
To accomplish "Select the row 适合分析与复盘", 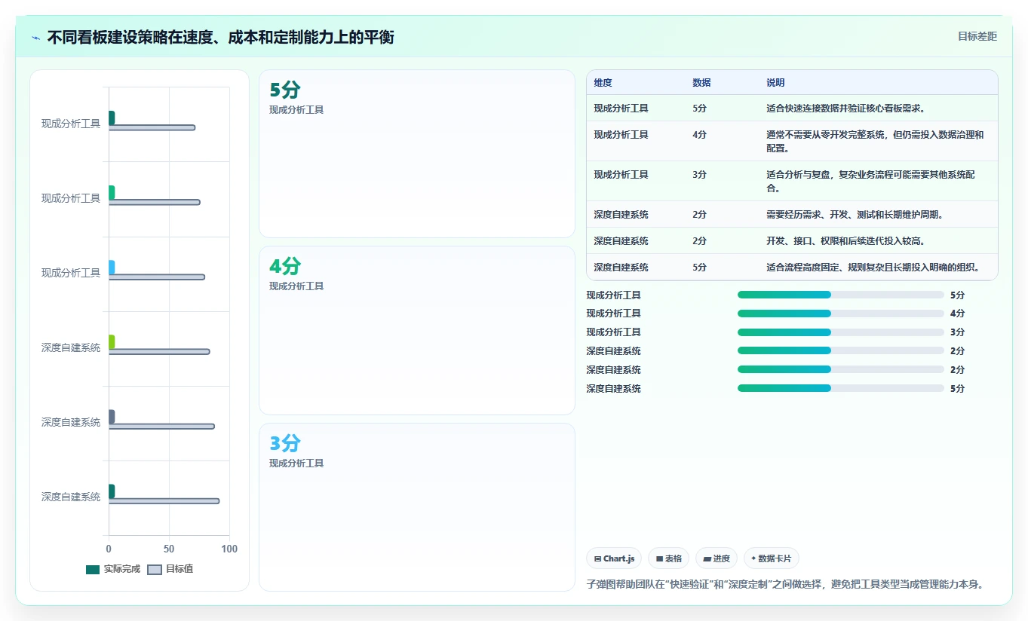I will [792, 182].
